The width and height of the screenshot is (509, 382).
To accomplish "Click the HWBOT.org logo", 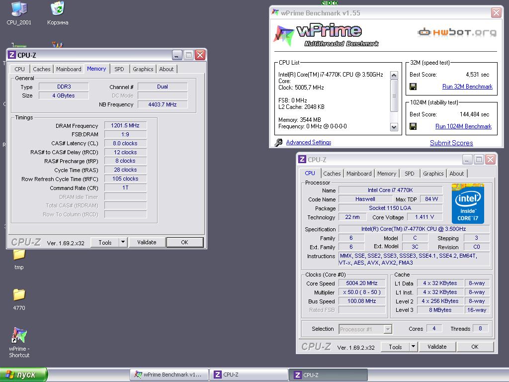I will coord(457,32).
